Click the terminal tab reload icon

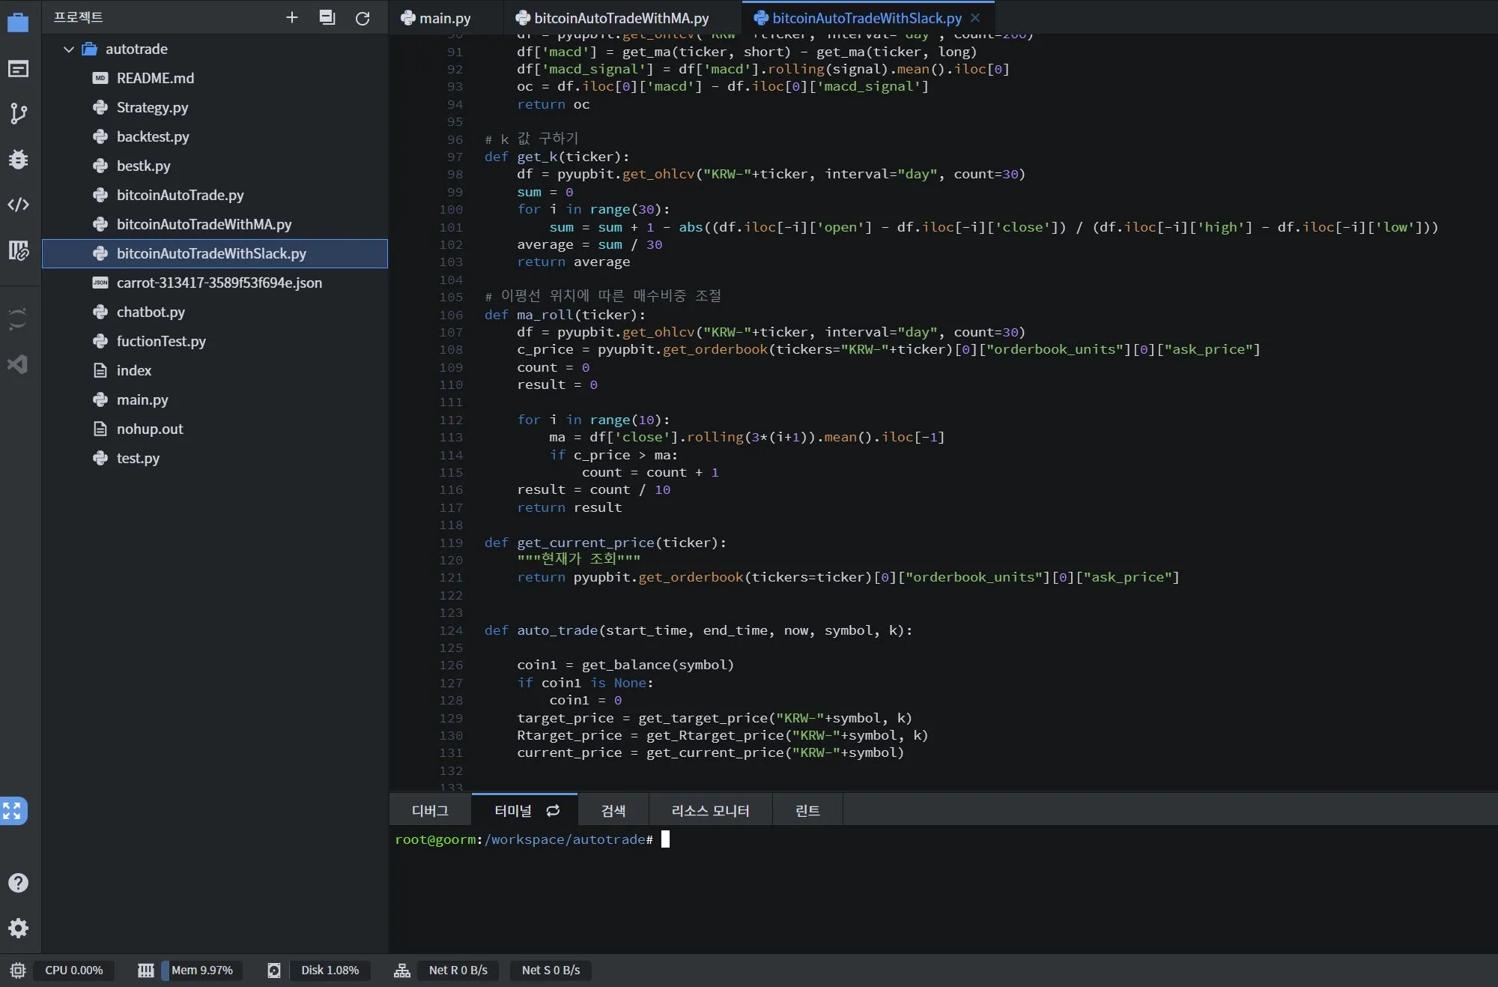[x=553, y=810]
